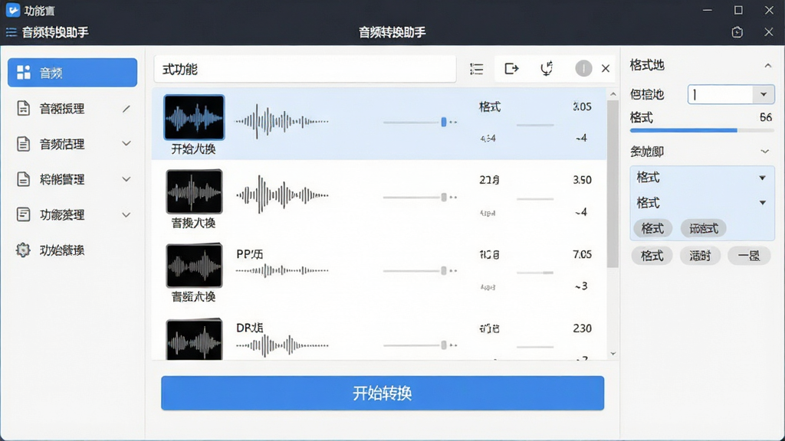The image size is (785, 441).
Task: Click the list scrollbar up arrow
Action: click(x=613, y=94)
